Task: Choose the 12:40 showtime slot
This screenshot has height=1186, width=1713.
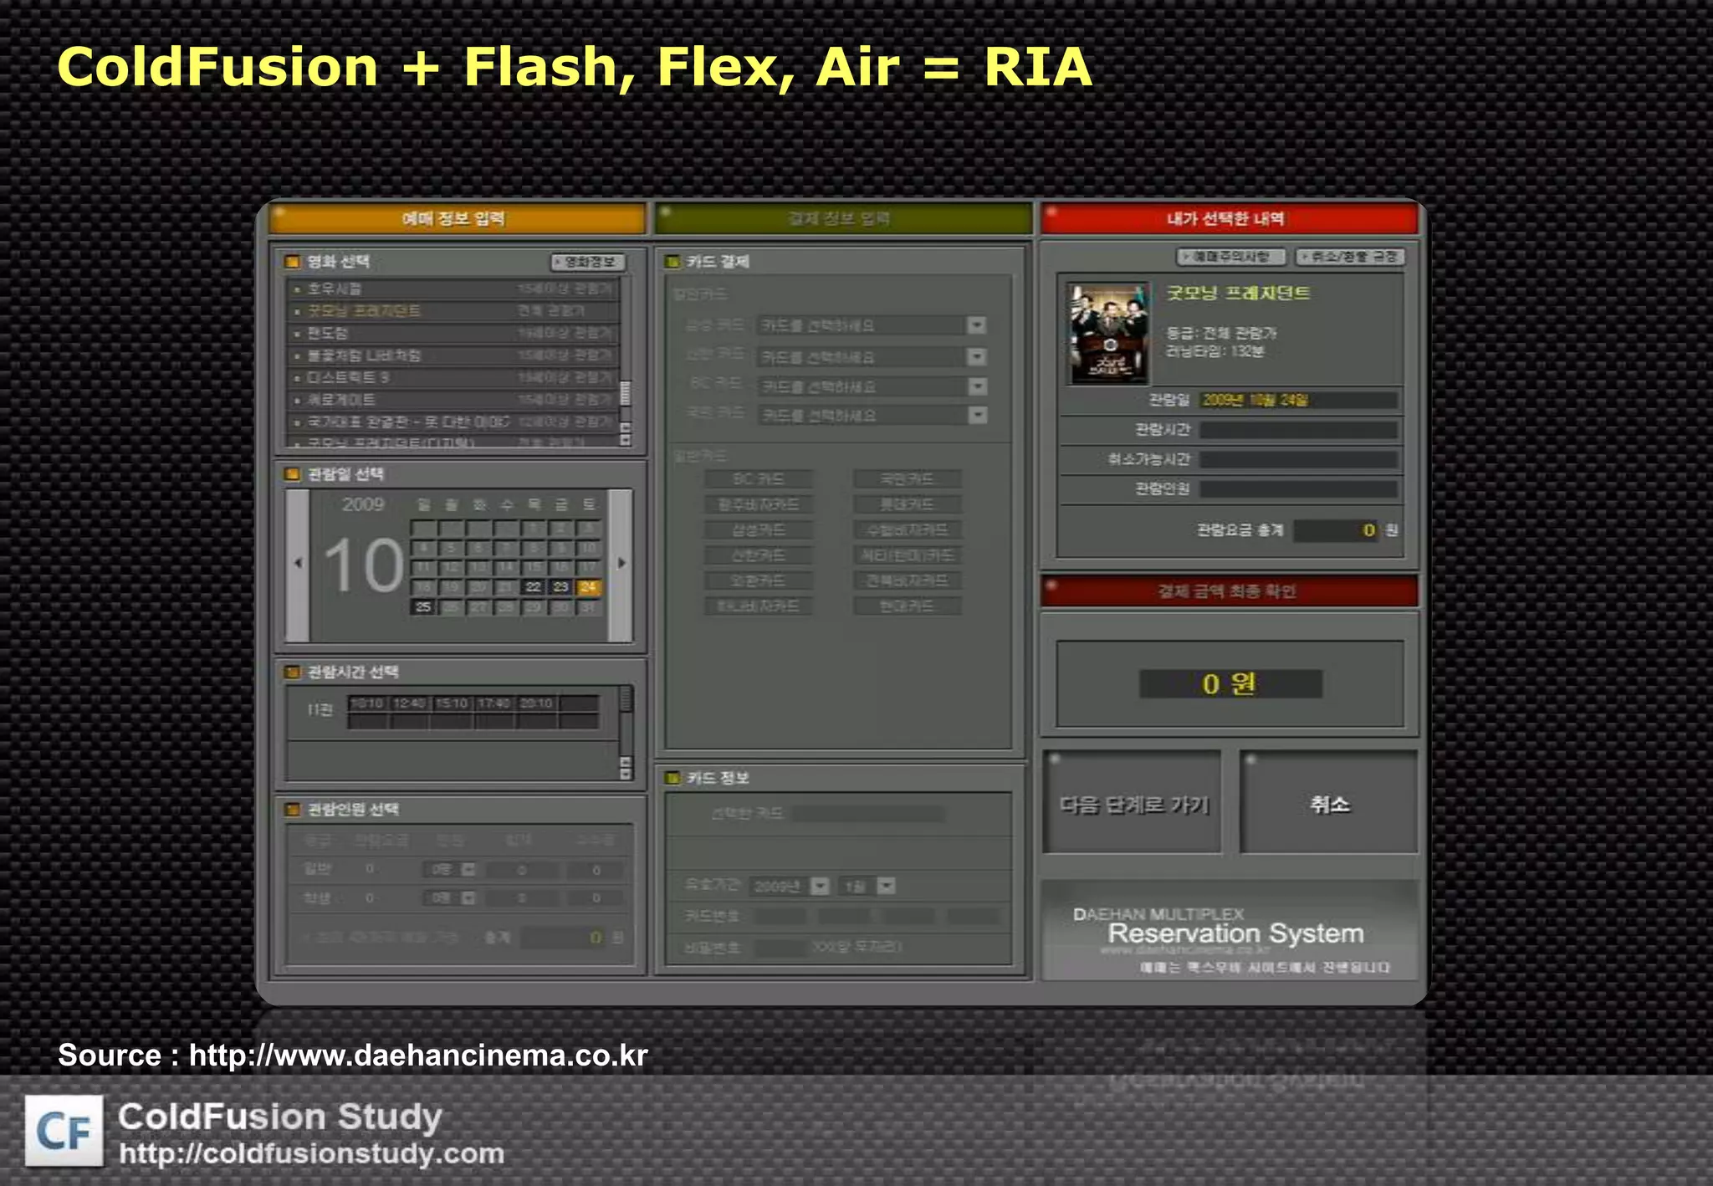Action: 410,703
